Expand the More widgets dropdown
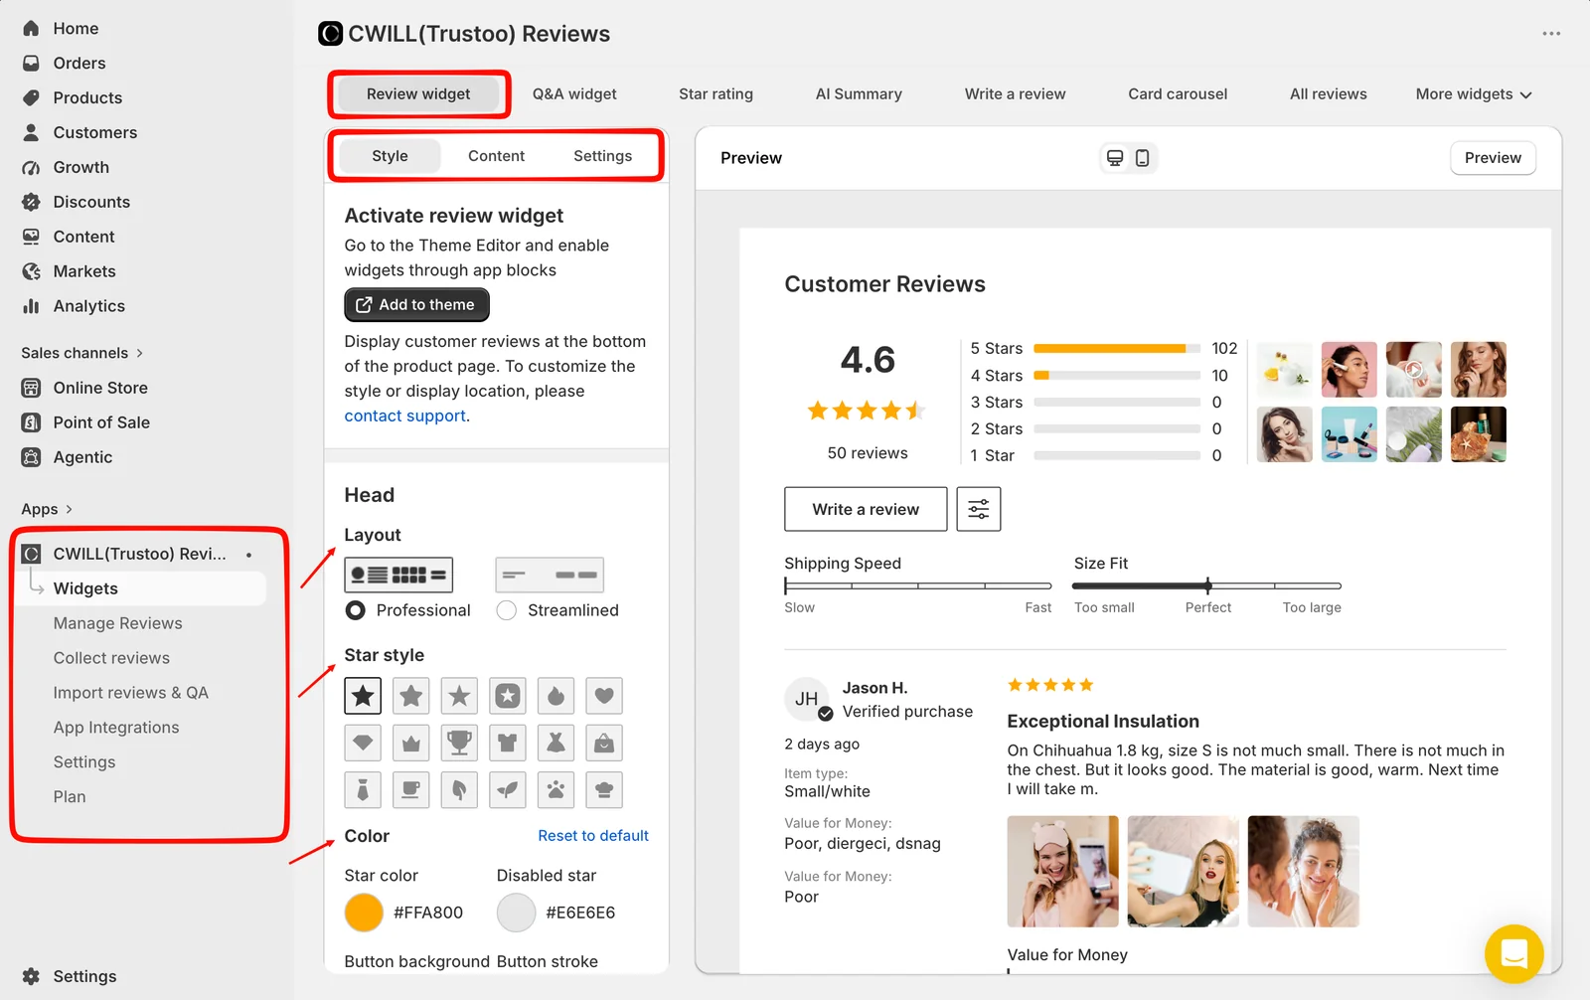 pyautogui.click(x=1474, y=94)
